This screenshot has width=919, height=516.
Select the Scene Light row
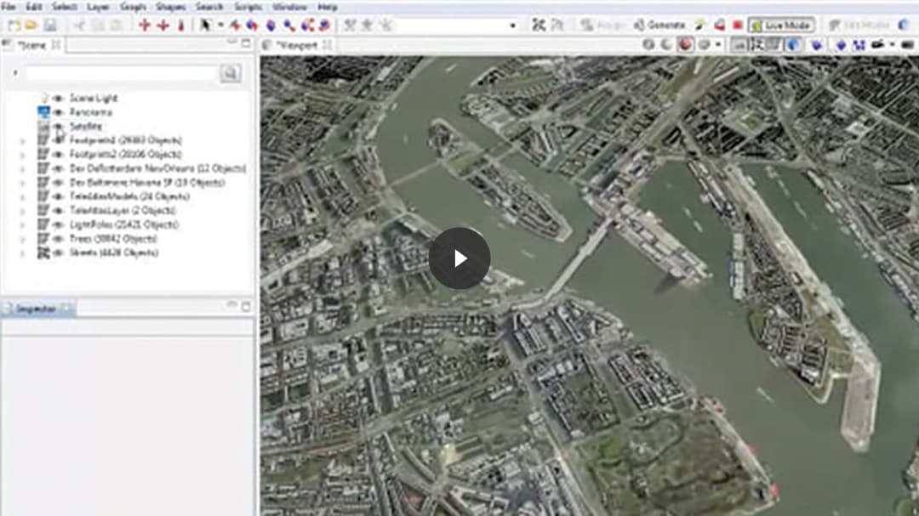pos(94,98)
